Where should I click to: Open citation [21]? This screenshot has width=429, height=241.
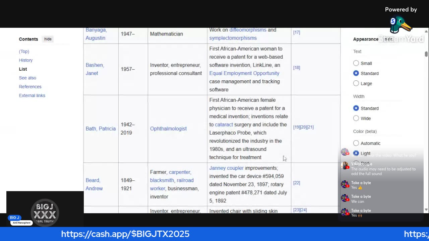click(x=310, y=127)
